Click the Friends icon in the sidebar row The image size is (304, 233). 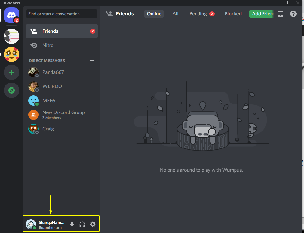[34, 31]
